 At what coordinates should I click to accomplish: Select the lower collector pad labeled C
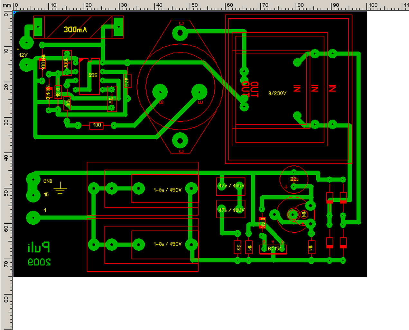point(180,141)
